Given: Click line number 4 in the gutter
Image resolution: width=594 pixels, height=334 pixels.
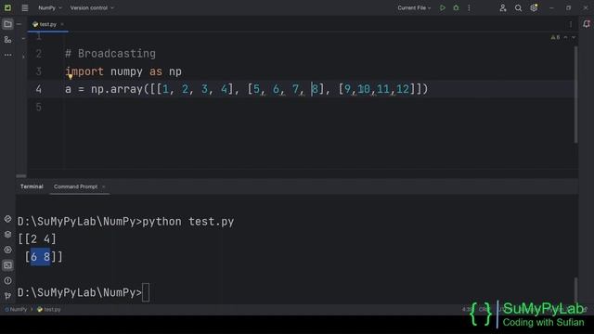Looking at the screenshot, I should coord(39,89).
